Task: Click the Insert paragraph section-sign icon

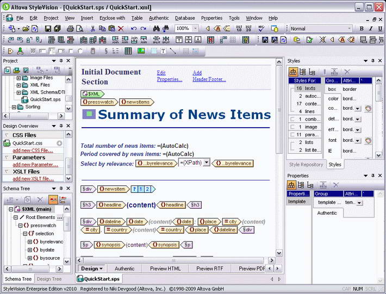Action: click(106, 51)
